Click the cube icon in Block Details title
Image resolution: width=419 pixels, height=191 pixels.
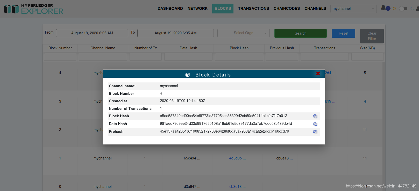(188, 75)
